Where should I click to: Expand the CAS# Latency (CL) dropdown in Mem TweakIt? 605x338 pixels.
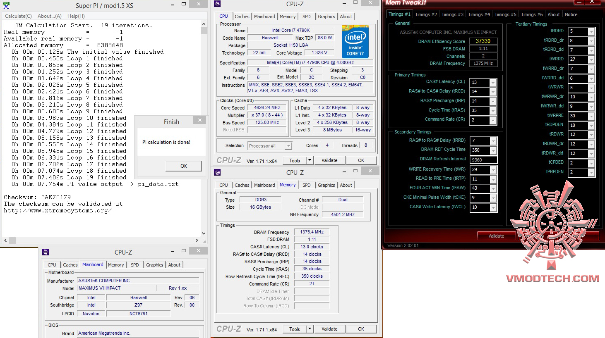pos(493,83)
